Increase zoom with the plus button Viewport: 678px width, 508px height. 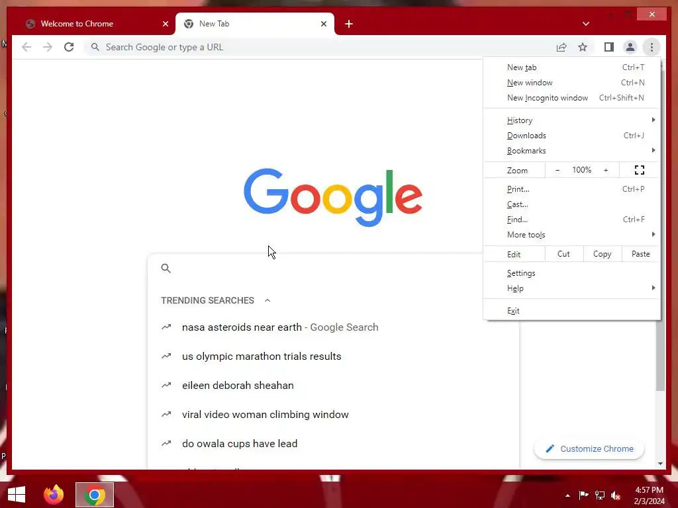(606, 170)
